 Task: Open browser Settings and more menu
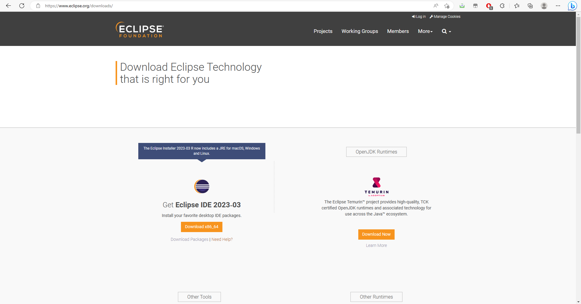558,6
